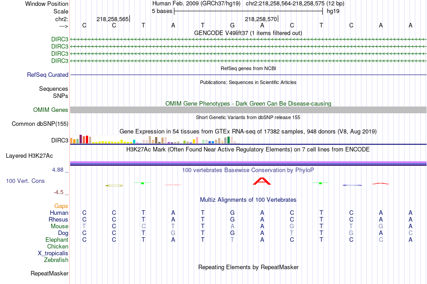Click the Human Feb. 2009 (GRCh37/hg19) assembly text
427x284 pixels.
click(x=196, y=4)
